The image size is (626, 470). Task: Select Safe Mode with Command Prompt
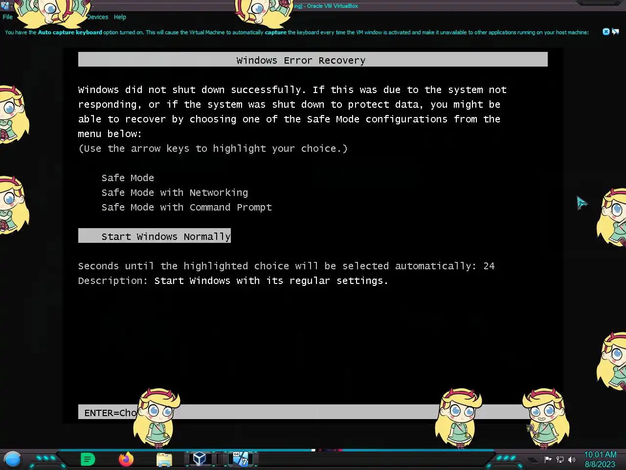pyautogui.click(x=186, y=207)
